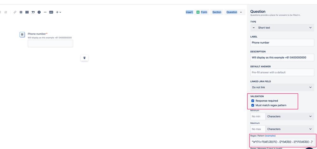Viewport: 317px width, 149px height.
Task: Delete the question with the trash icon
Action: [x=84, y=58]
